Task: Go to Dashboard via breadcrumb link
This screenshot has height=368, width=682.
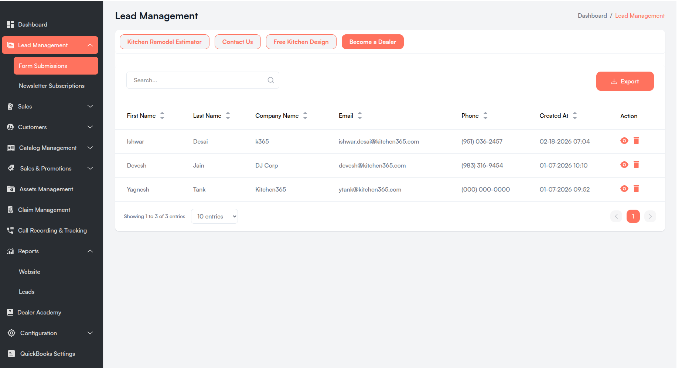Action: pos(592,16)
